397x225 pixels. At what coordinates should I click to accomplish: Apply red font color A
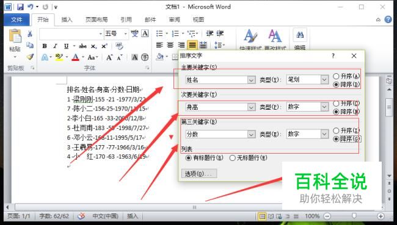76,57
